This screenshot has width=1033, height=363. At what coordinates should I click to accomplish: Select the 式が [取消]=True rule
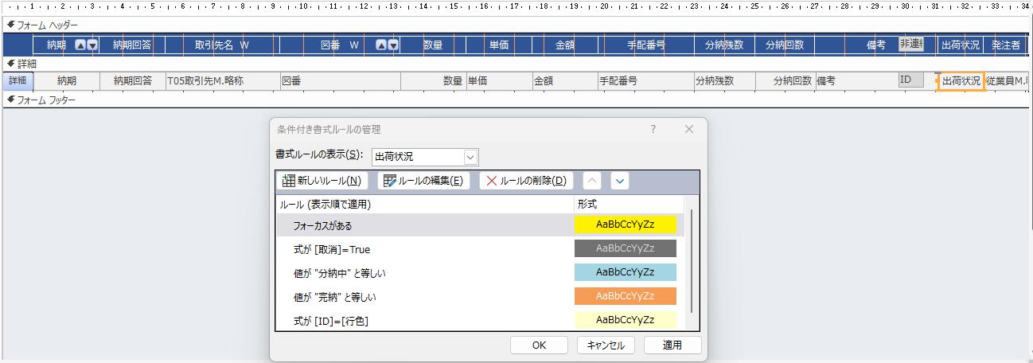click(x=480, y=249)
